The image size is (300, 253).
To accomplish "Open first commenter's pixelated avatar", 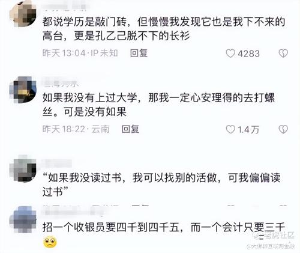I will pos(23,14).
